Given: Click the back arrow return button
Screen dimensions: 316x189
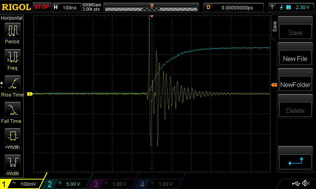Looking at the screenshot, I should click(295, 162).
